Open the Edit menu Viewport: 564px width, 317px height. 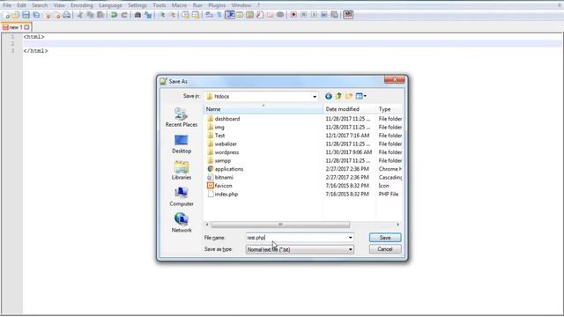[x=21, y=5]
